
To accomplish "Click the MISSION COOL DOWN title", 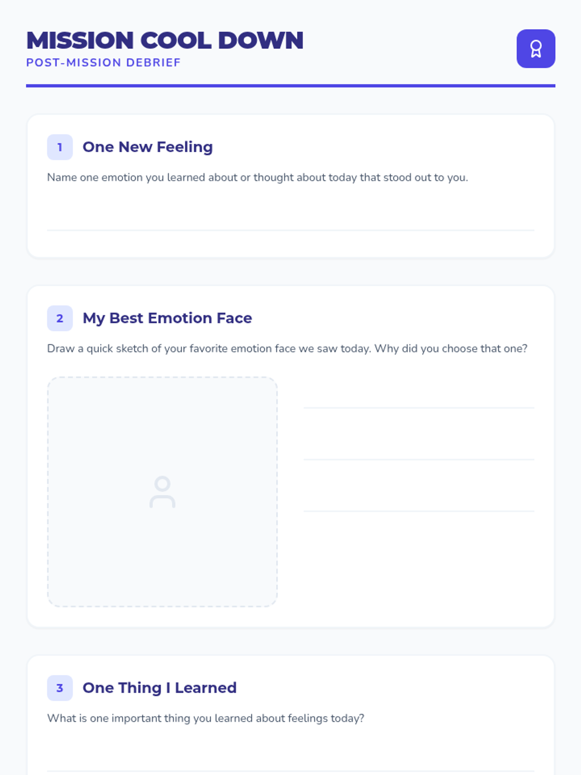I will [x=165, y=40].
